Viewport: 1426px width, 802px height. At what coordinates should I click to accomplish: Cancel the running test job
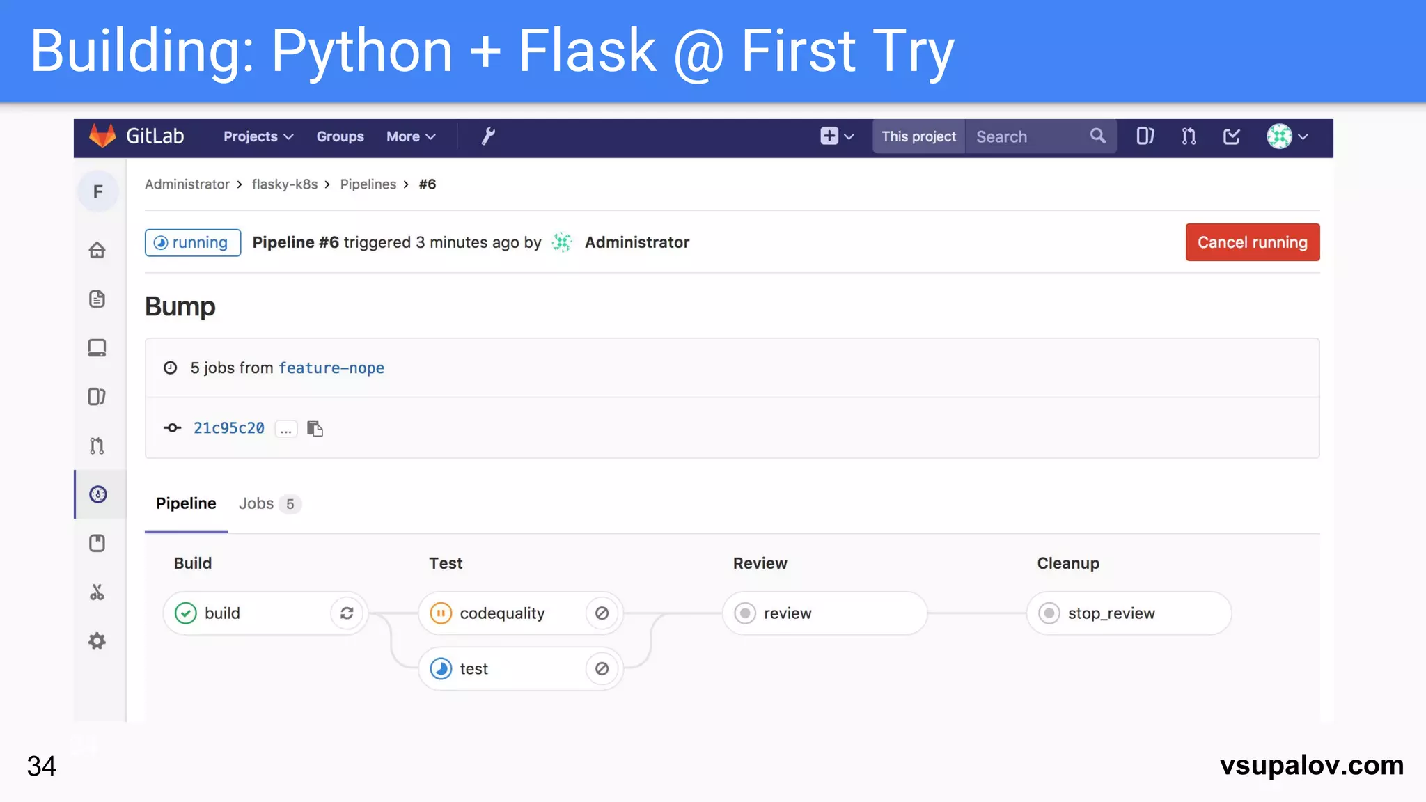pos(602,669)
